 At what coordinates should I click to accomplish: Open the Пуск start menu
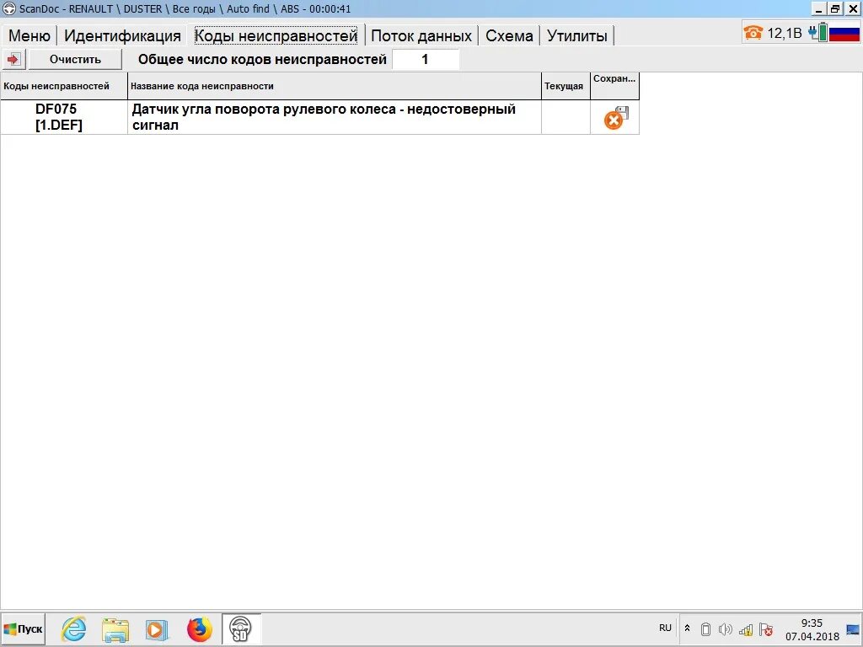coord(23,628)
